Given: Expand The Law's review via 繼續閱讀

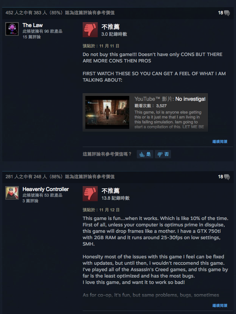Looking at the screenshot, I should (x=220, y=141).
